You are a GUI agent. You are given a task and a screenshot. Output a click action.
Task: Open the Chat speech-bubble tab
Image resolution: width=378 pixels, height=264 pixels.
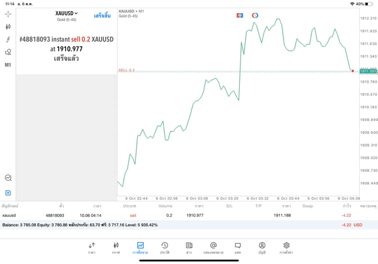237,247
